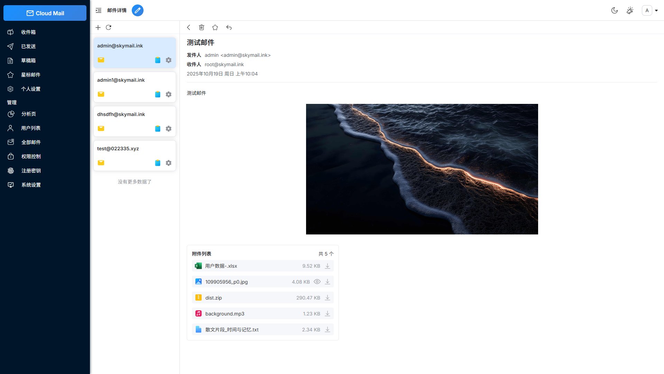Open the 收件箱 inbox menu item
The height and width of the screenshot is (374, 664).
(28, 32)
